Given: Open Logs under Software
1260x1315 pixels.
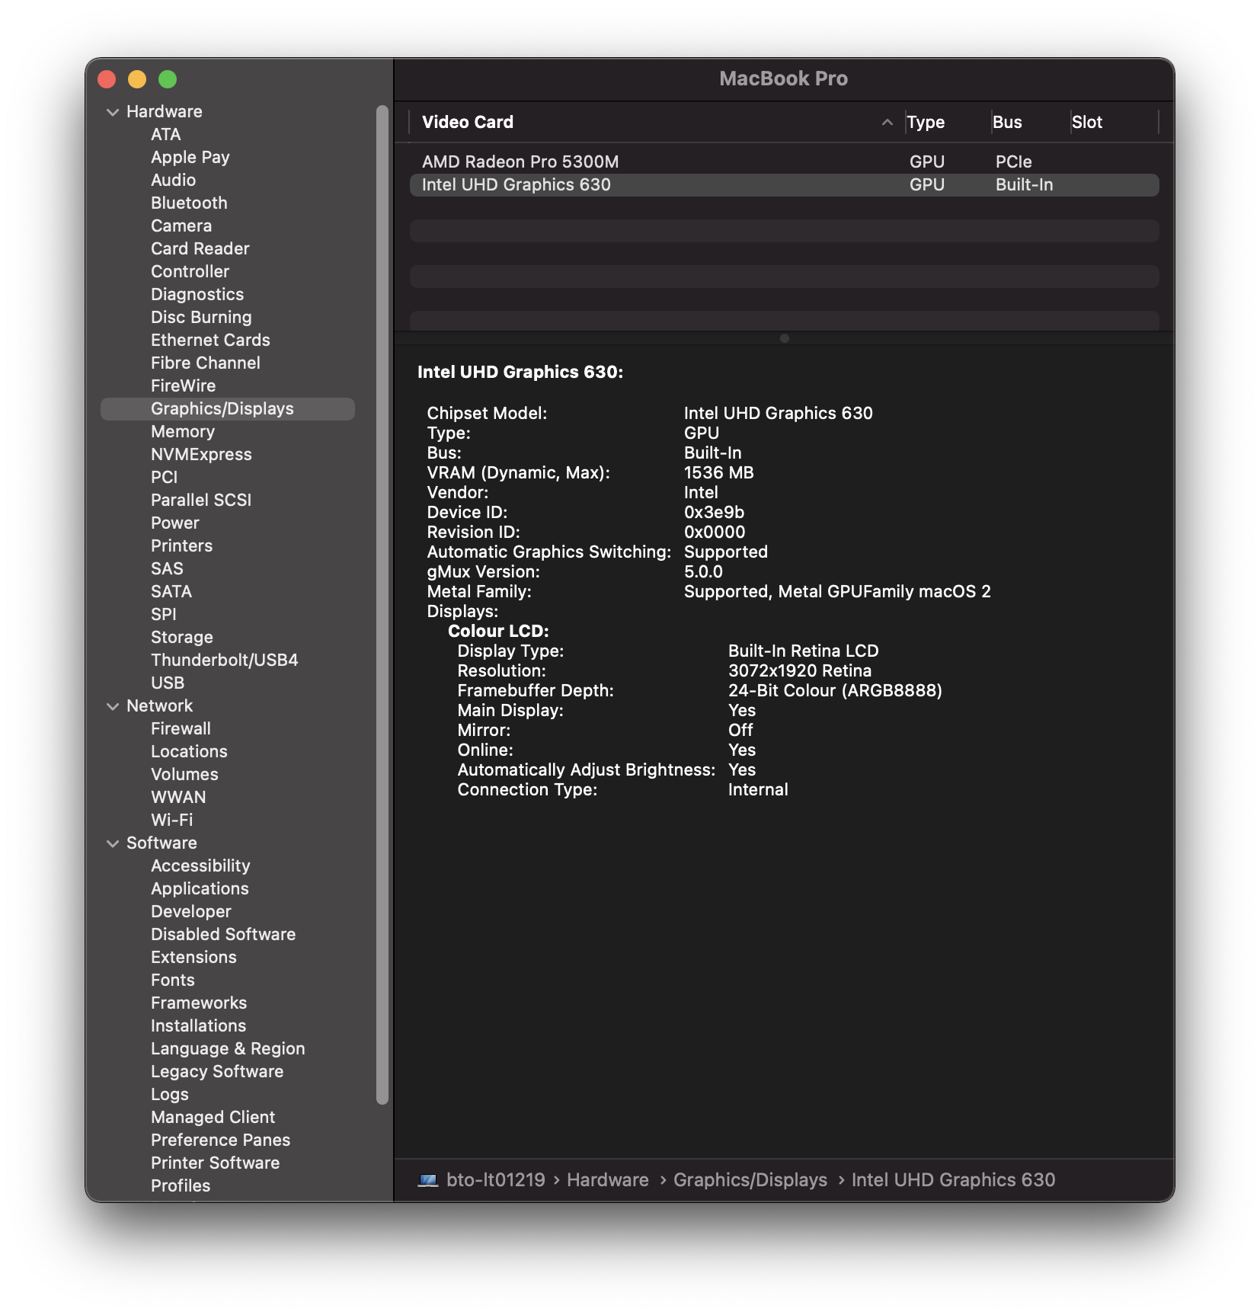Looking at the screenshot, I should (169, 1095).
